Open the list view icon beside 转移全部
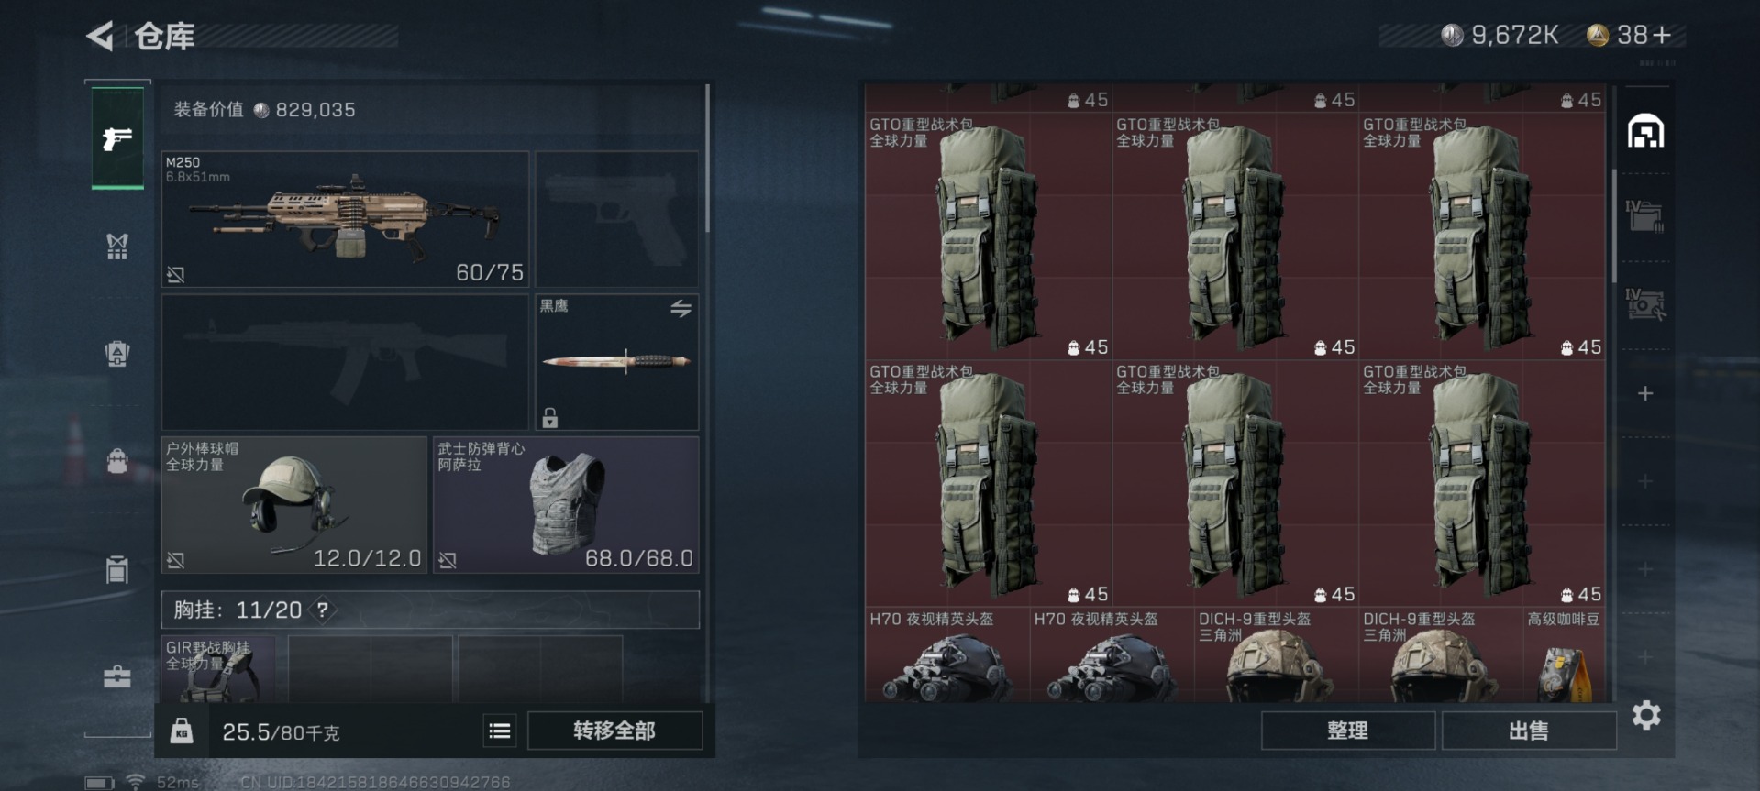This screenshot has width=1760, height=791. (x=500, y=731)
